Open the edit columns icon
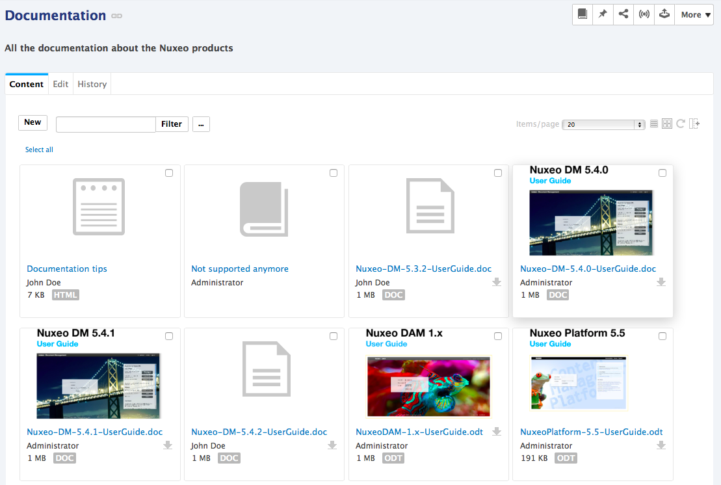This screenshot has width=721, height=485. [694, 124]
